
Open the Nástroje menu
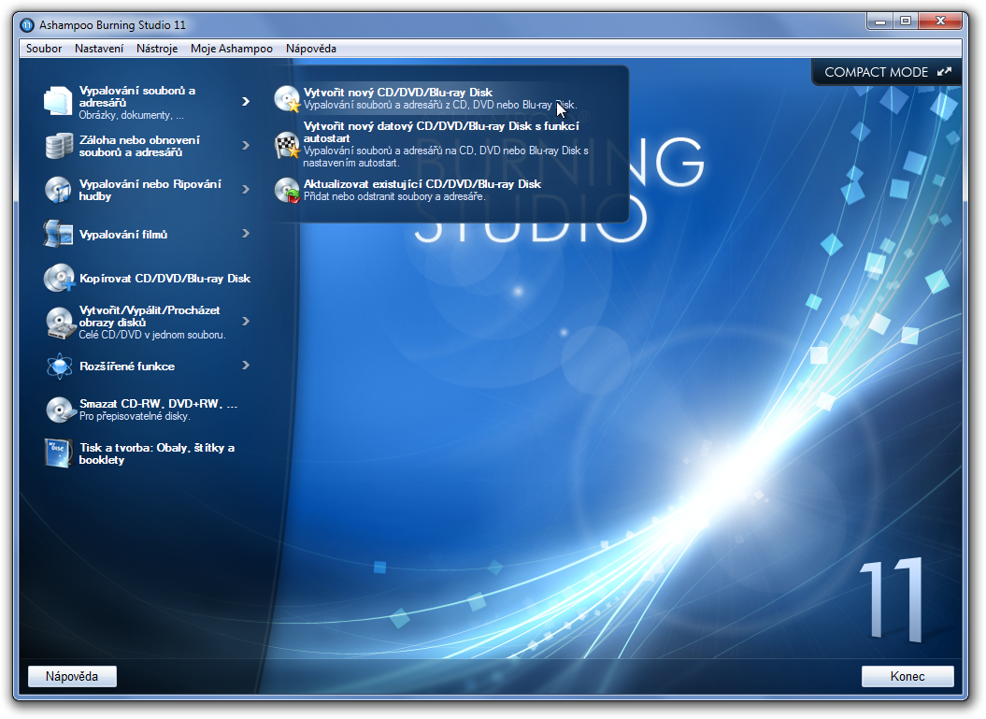(x=157, y=49)
